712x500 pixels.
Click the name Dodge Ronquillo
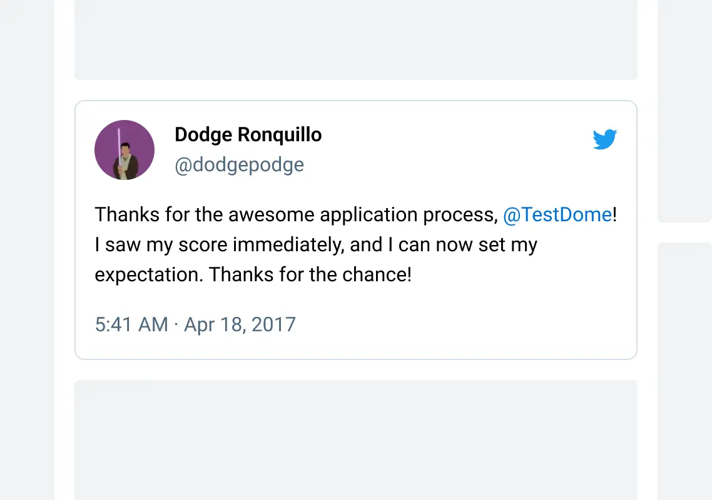tap(248, 134)
